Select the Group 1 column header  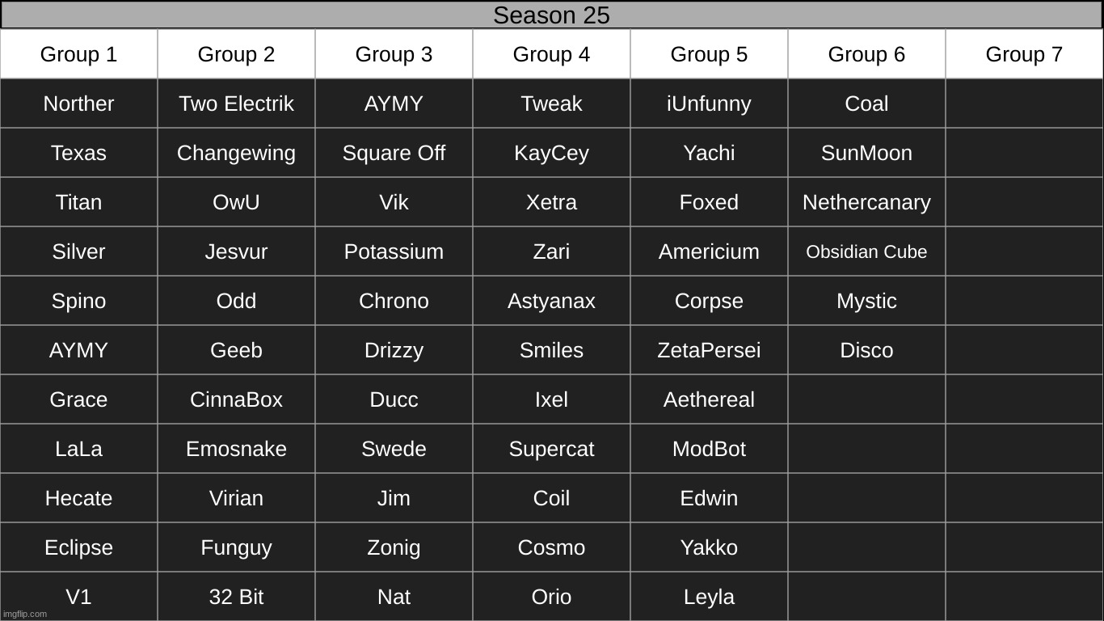click(x=78, y=54)
